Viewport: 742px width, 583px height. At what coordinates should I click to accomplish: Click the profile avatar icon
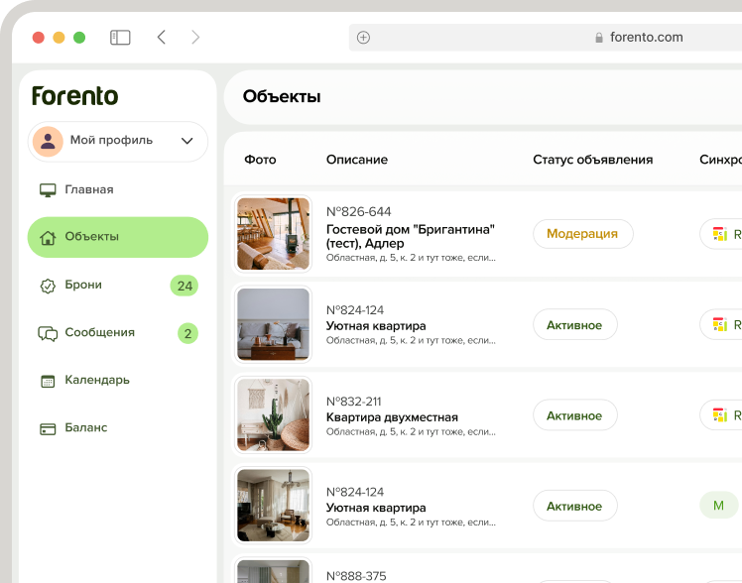point(48,141)
